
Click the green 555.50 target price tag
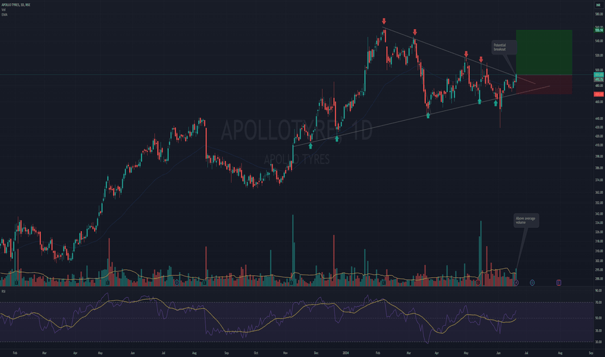pyautogui.click(x=599, y=30)
